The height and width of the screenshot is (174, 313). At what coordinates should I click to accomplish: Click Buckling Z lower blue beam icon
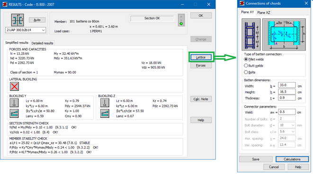coord(105,113)
